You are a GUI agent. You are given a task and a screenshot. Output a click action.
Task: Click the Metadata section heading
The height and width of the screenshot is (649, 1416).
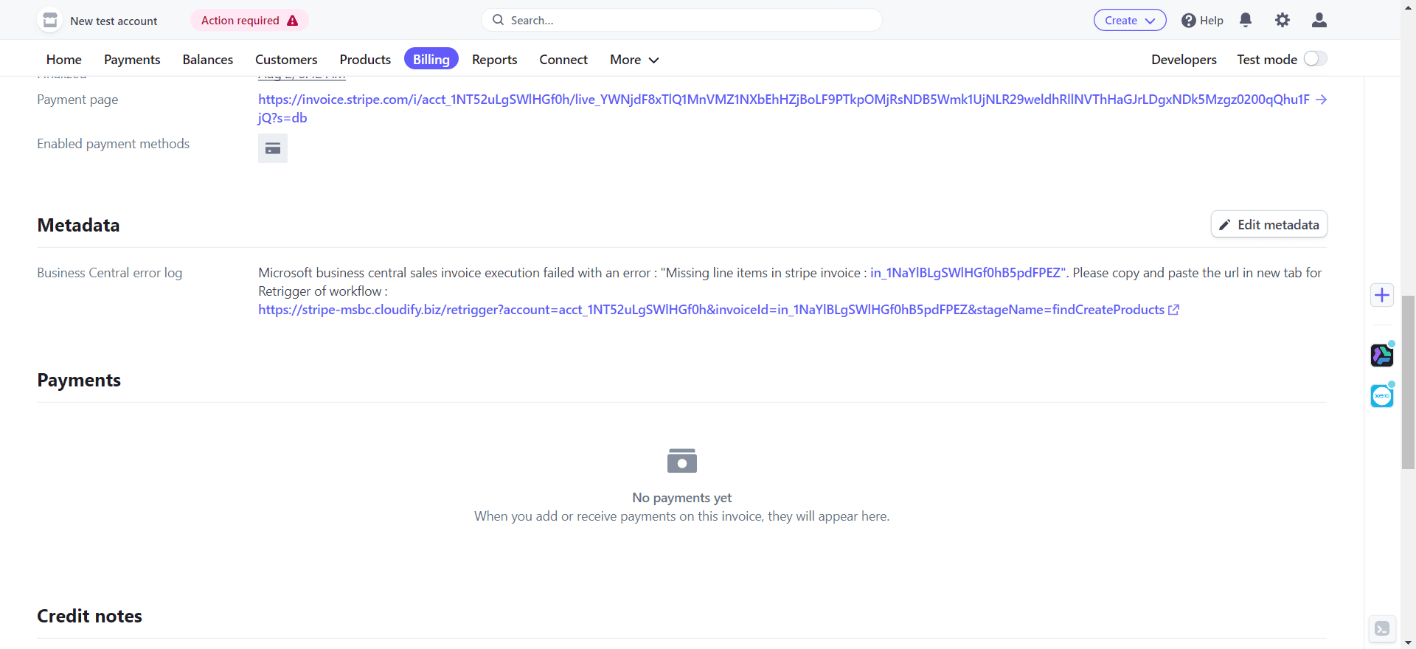click(x=79, y=225)
